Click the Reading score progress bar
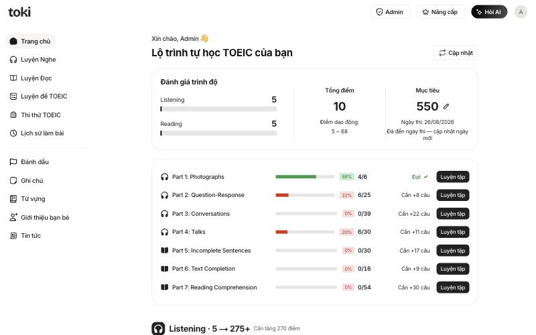Viewport: 536px width, 335px height. pyautogui.click(x=218, y=133)
